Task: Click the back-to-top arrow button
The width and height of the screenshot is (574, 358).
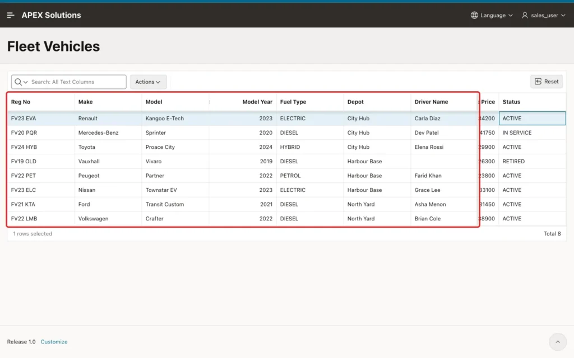Action: (558, 342)
